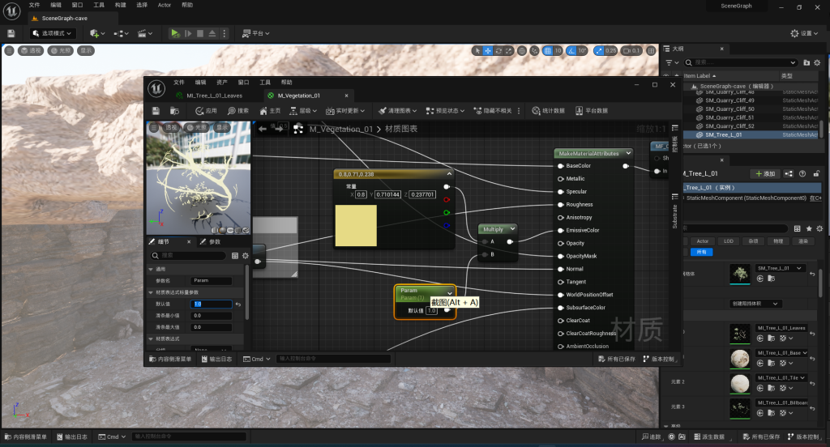The width and height of the screenshot is (830, 447).
Task: Select the translate gizmo tool in viewport
Action: (x=488, y=51)
